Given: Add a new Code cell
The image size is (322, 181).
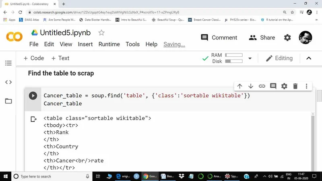Looking at the screenshot, I should coord(34,58).
